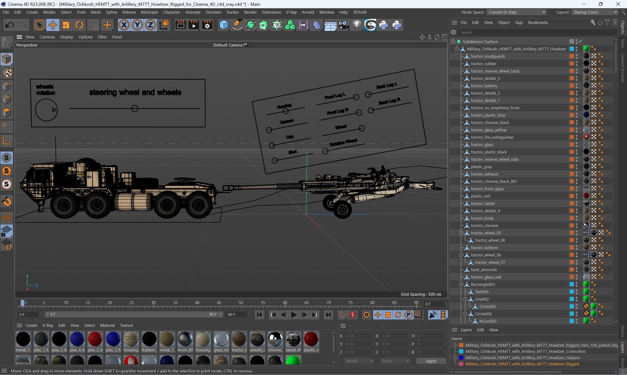This screenshot has width=627, height=375.
Task: Select the green material swatch
Action: click(x=293, y=360)
